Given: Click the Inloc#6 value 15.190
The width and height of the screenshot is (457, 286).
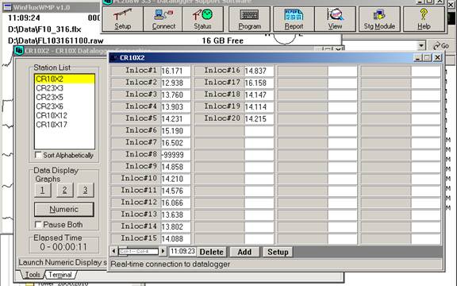Looking at the screenshot, I should click(175, 131).
